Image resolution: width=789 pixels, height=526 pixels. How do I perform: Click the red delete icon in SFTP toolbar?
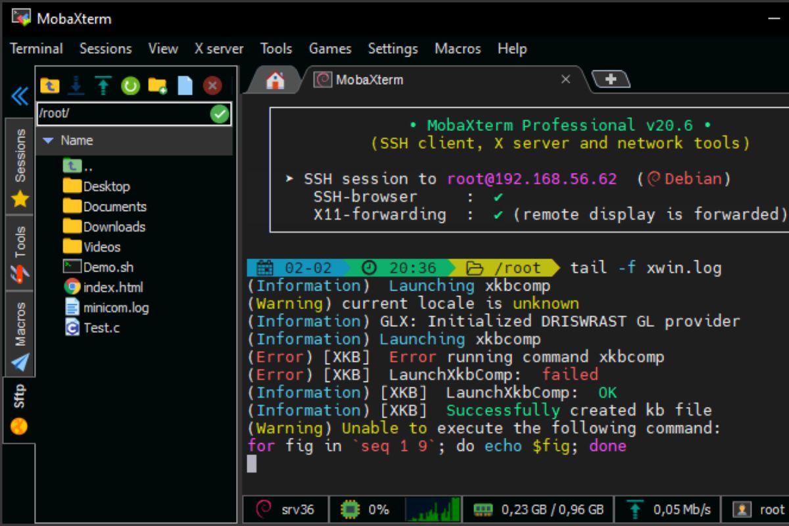point(212,85)
